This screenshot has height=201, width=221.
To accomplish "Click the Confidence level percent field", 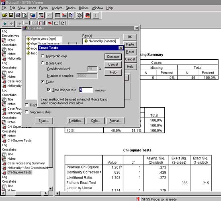I will tap(92, 69).
